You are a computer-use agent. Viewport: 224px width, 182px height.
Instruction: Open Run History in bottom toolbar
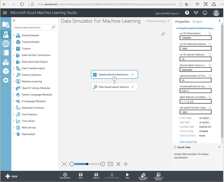(65, 176)
